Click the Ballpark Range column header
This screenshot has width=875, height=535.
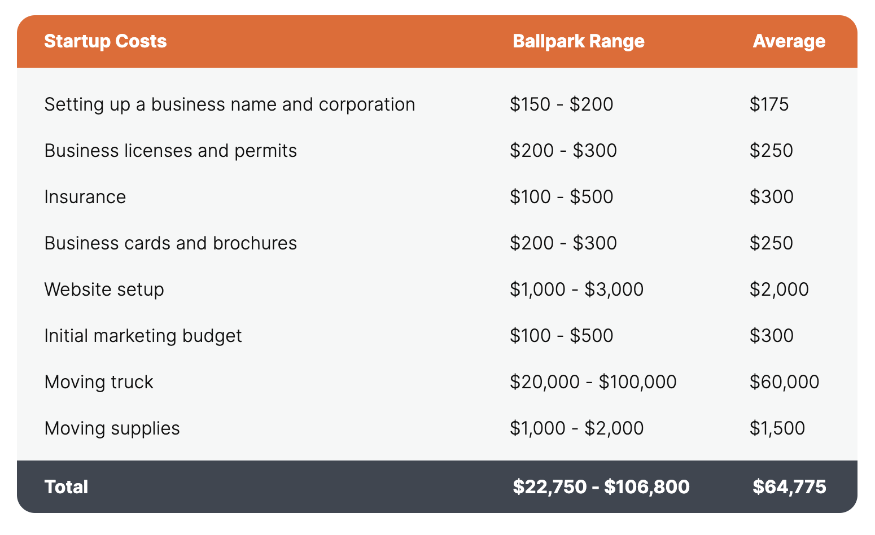(x=578, y=41)
